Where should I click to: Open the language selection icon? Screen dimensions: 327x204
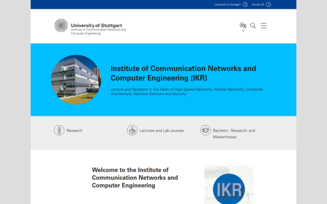point(243,26)
